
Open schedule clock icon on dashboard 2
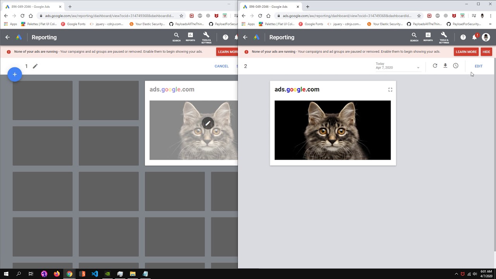point(456,66)
